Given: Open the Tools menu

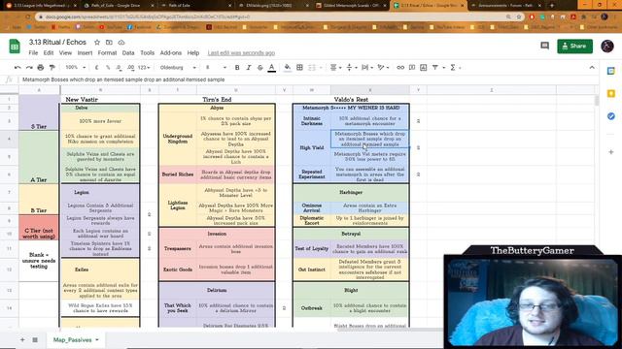Looking at the screenshot, I should (x=147, y=53).
